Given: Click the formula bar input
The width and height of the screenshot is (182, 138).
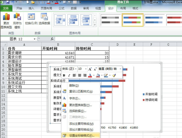Looking at the screenshot, I should 118,39.
